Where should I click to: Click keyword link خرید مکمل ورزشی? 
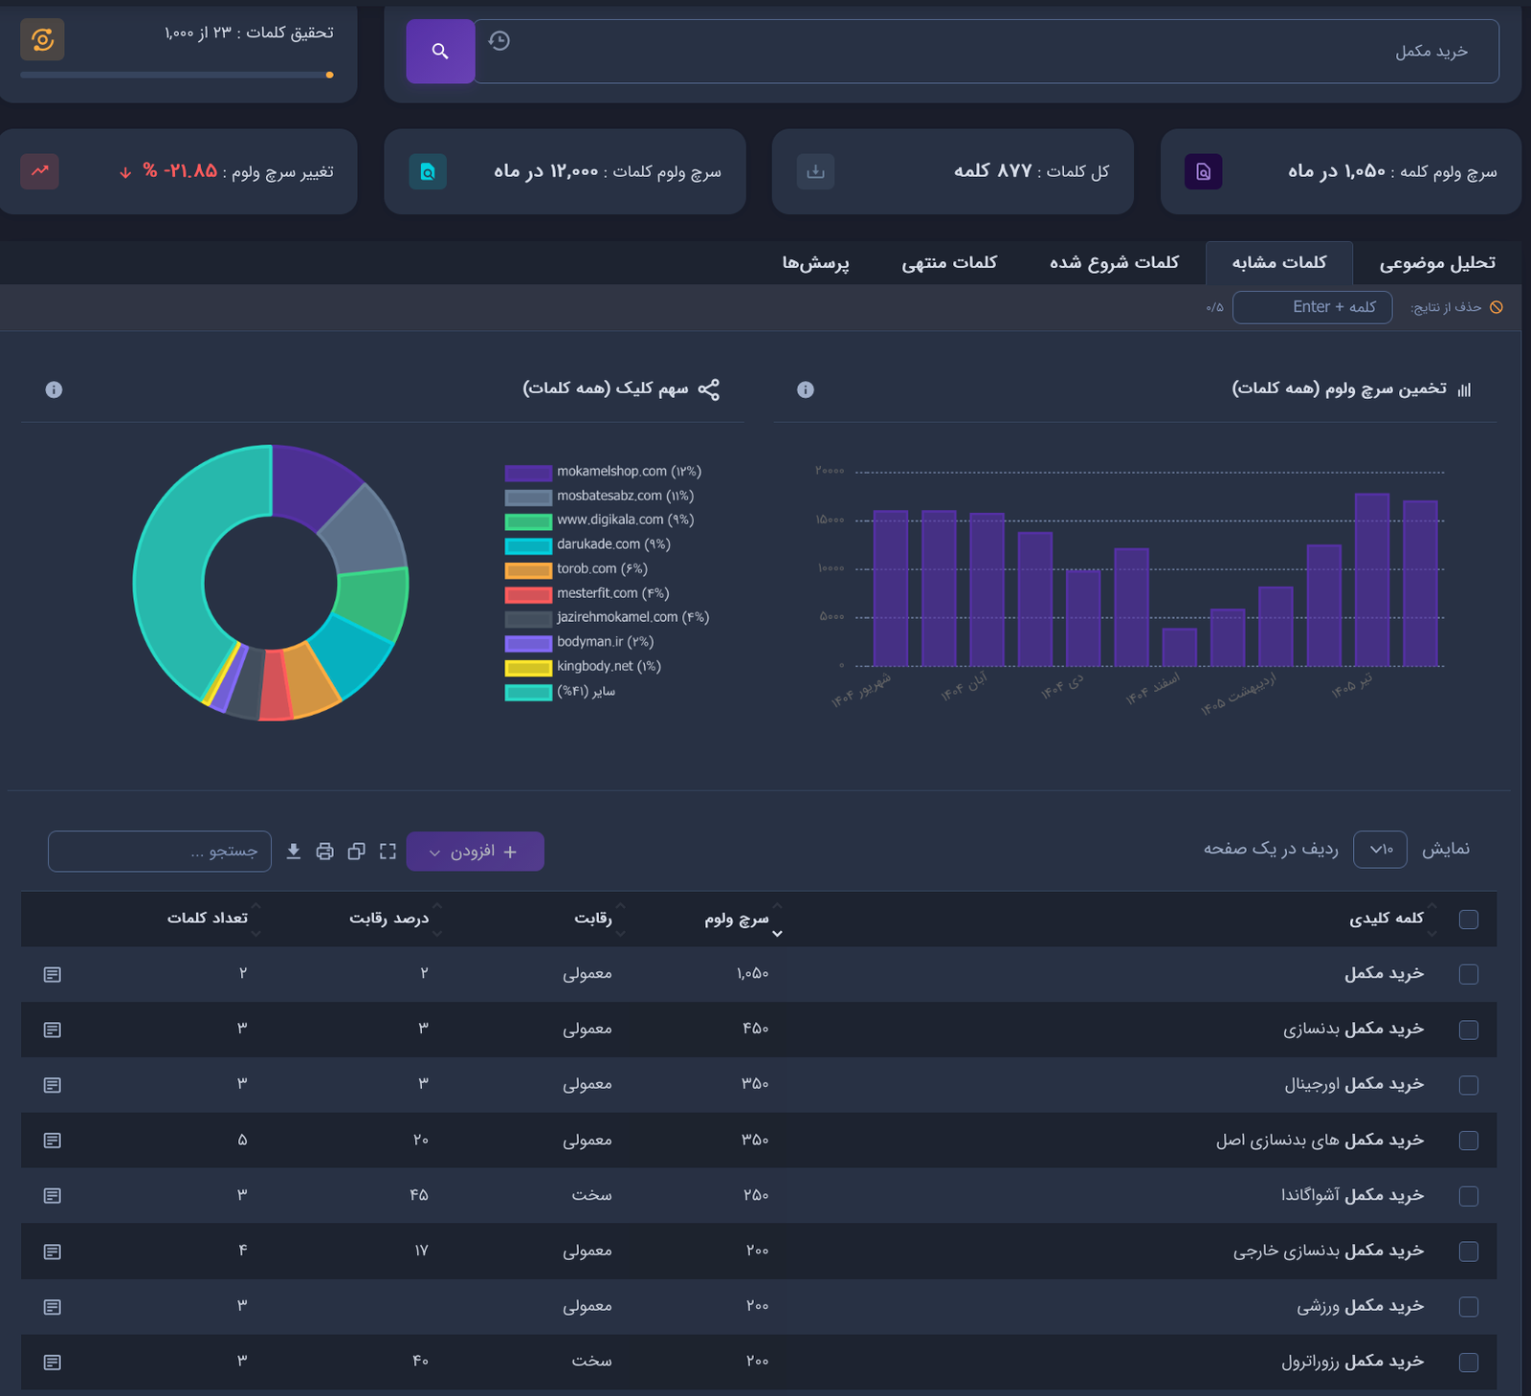click(x=1361, y=1306)
